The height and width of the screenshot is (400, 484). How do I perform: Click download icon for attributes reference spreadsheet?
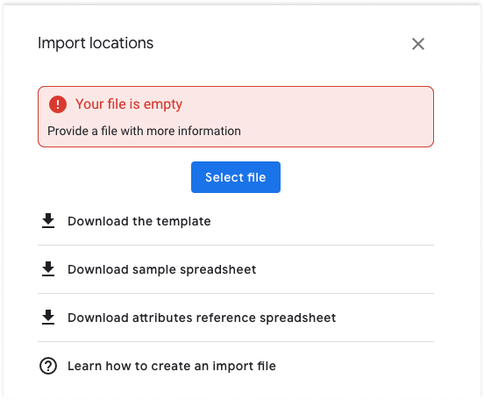pos(48,318)
